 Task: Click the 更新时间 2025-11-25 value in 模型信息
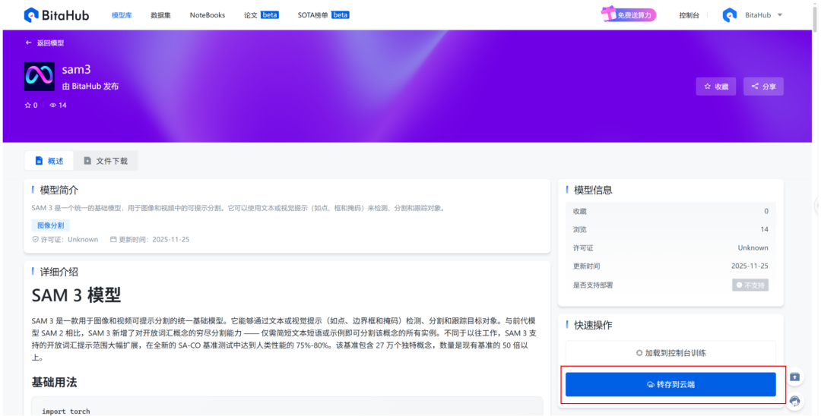click(x=750, y=266)
